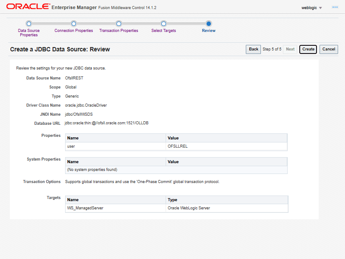Click the Oracle logo in the header

27,7
